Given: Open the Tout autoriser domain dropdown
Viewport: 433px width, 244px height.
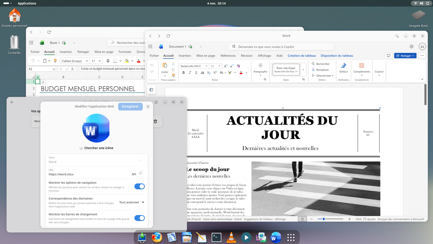Looking at the screenshot, I should click(131, 202).
